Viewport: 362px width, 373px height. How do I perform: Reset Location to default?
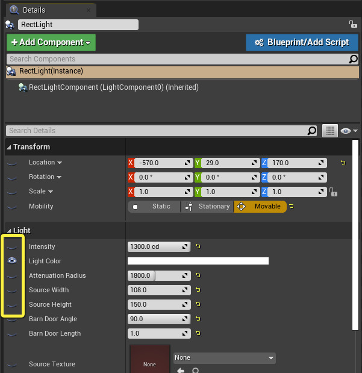tap(343, 163)
